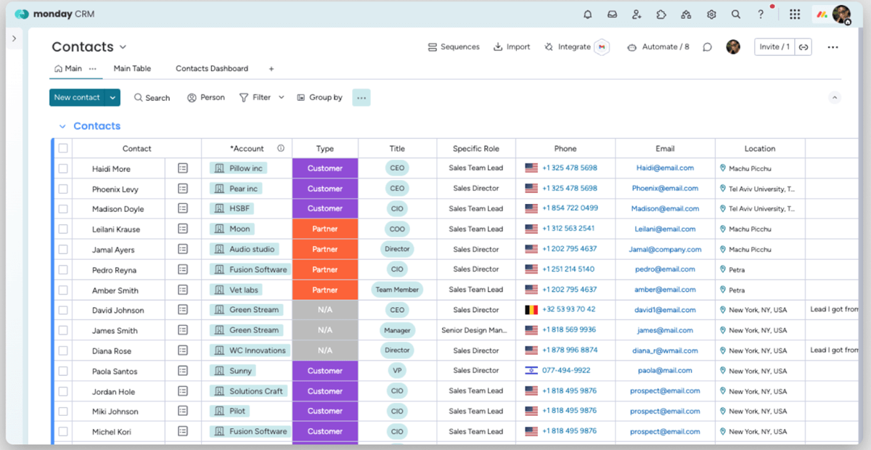Image resolution: width=871 pixels, height=450 pixels.
Task: Click the monday CRM logo
Action: pos(54,15)
